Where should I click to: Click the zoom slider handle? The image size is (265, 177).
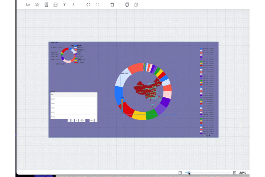[189, 173]
